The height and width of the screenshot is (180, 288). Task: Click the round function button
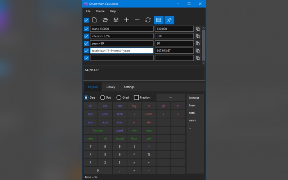pos(120,139)
